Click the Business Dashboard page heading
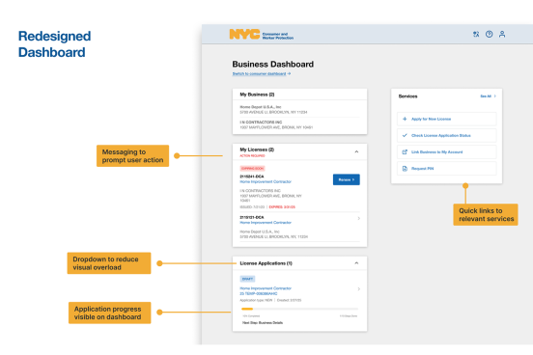533x355 pixels. 273,65
